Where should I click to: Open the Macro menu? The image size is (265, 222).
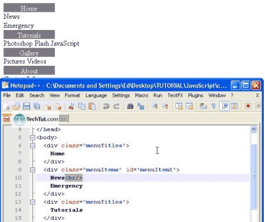point(141,95)
